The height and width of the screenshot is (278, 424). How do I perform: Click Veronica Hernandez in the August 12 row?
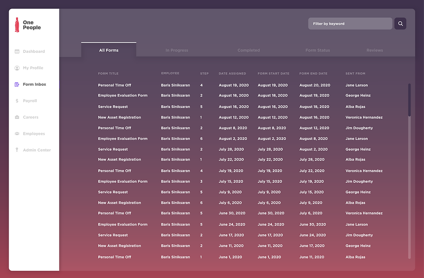click(364, 117)
